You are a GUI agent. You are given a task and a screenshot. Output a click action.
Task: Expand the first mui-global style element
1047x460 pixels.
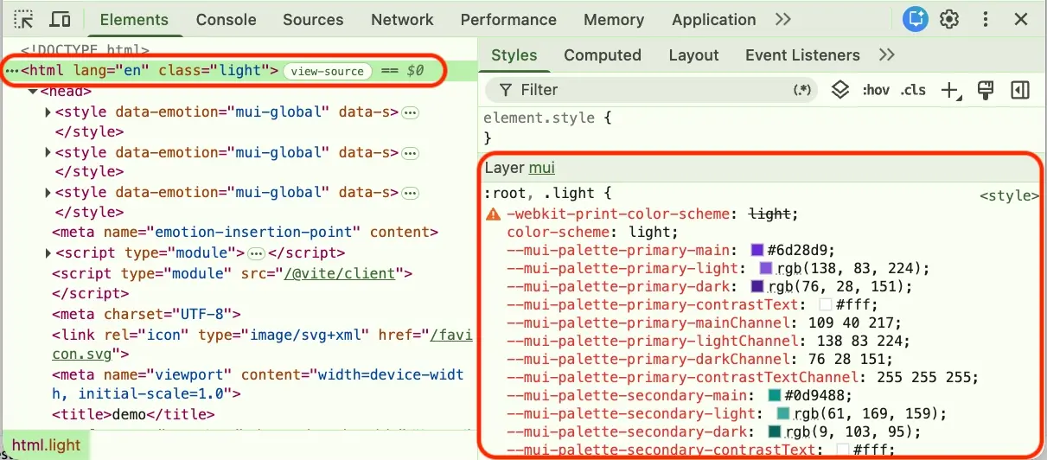tap(48, 112)
